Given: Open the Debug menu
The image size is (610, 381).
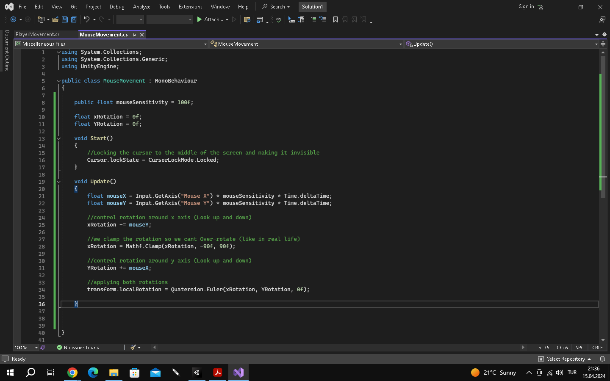Looking at the screenshot, I should pyautogui.click(x=117, y=7).
